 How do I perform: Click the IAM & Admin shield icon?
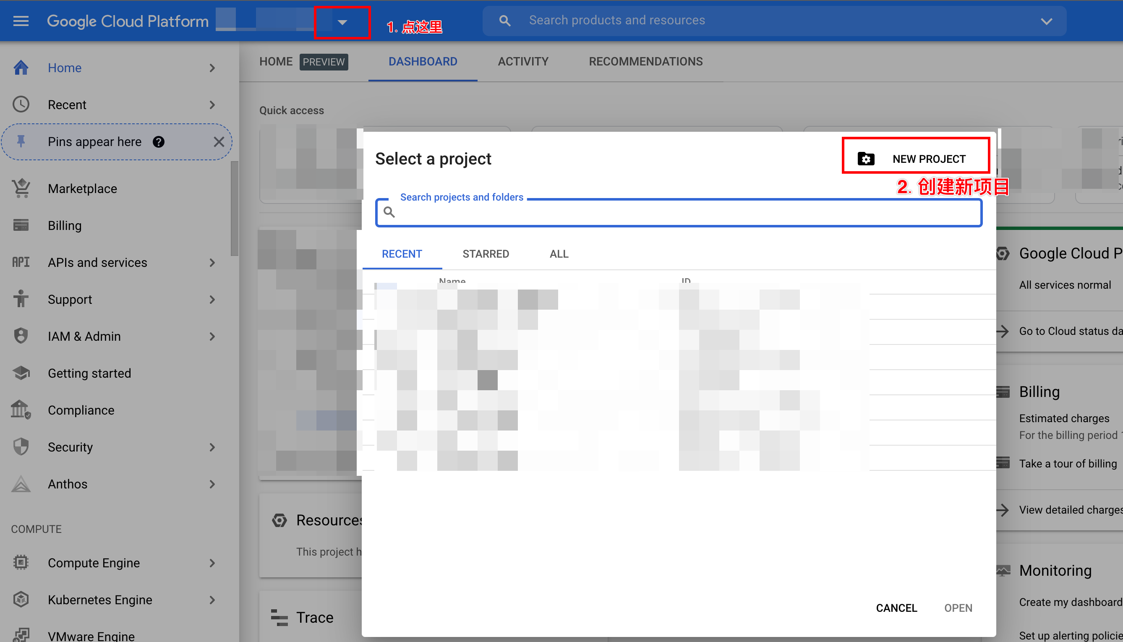pos(21,336)
